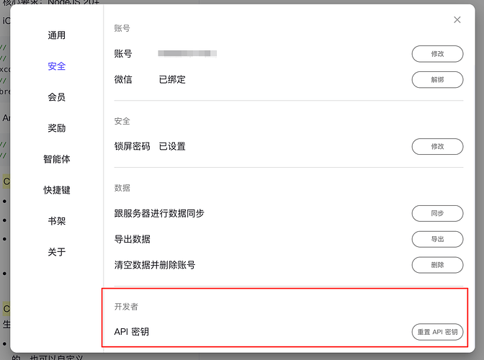484x360 pixels.
Task: Select the 书架 tab
Action: point(56,221)
